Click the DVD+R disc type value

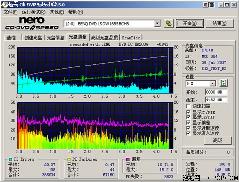[207, 50]
